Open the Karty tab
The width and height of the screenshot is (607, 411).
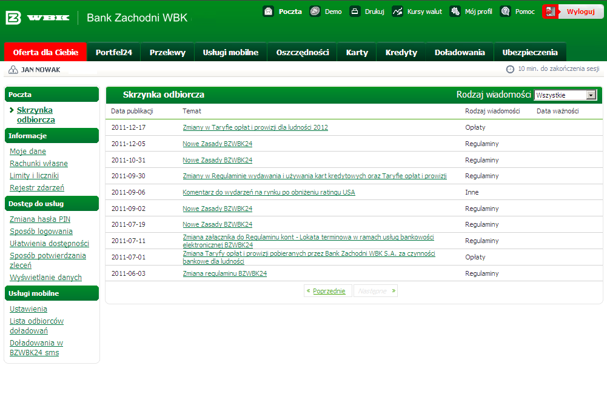(x=357, y=52)
